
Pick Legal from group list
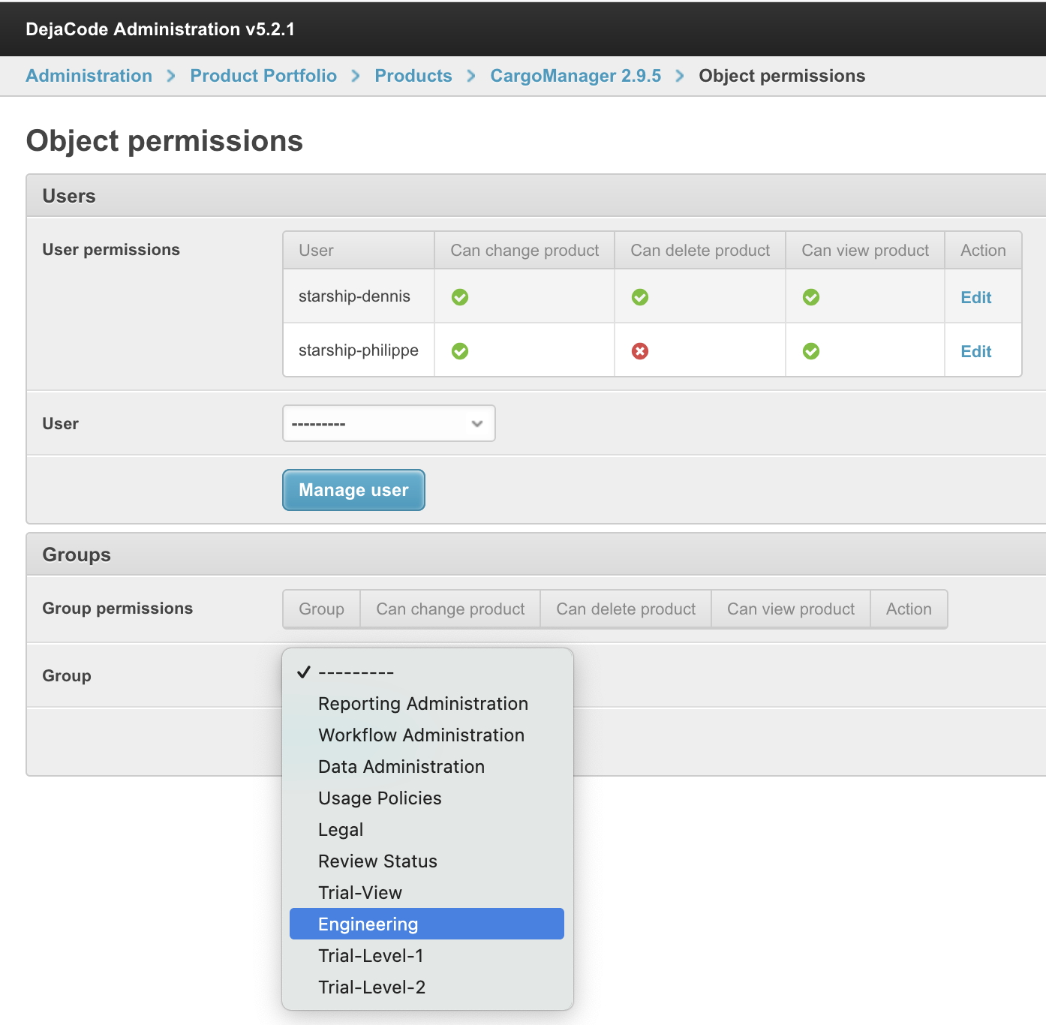point(427,830)
